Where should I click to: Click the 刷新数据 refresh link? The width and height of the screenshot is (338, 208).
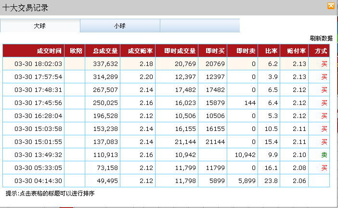[x=321, y=38]
